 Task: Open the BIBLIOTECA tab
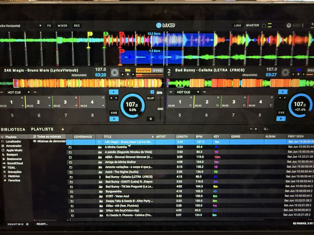pos(13,130)
